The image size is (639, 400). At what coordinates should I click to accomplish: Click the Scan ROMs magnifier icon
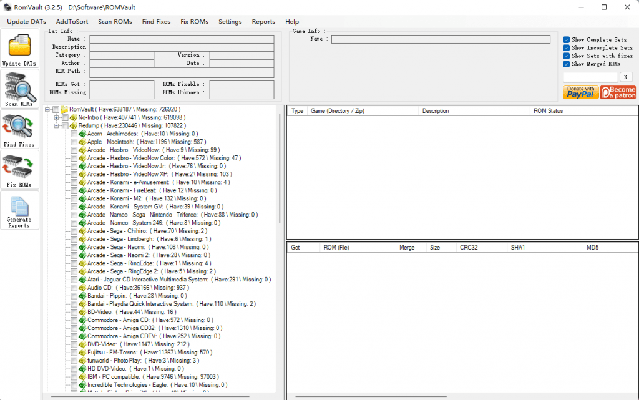pos(20,86)
